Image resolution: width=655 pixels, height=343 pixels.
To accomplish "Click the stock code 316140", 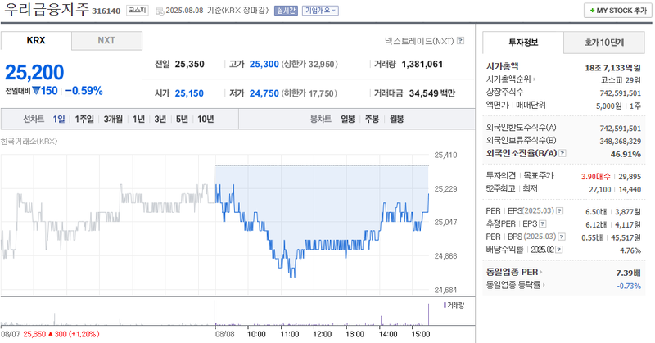I will 106,11.
